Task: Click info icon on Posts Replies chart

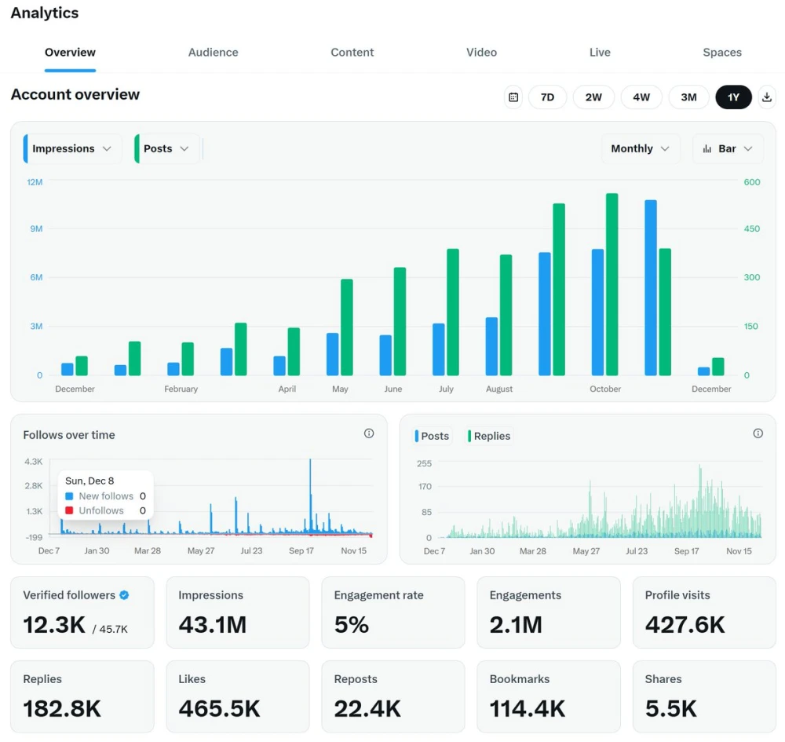Action: tap(758, 433)
